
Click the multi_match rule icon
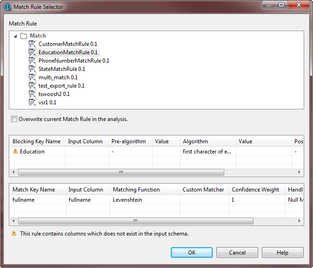point(33,77)
